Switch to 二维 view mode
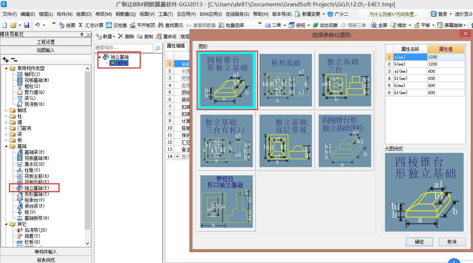 [273, 25]
